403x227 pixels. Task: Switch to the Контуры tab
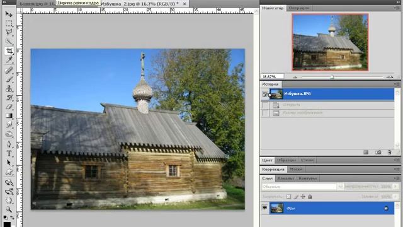307,178
